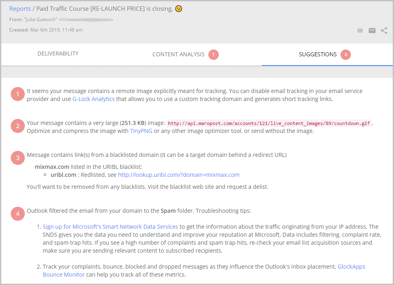Click the confused face emoji in title
This screenshot has width=394, height=285.
pyautogui.click(x=178, y=9)
